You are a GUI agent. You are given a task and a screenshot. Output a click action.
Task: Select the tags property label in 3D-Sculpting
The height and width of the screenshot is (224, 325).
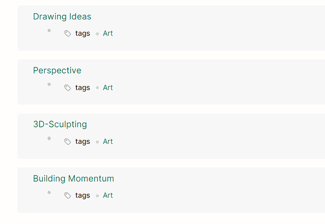click(x=82, y=141)
